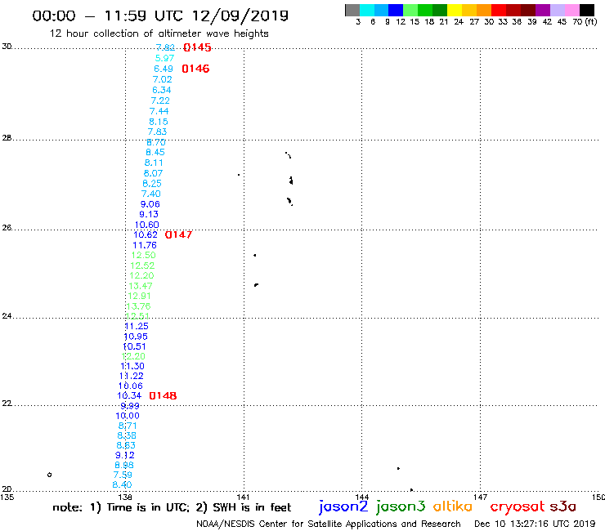Image resolution: width=605 pixels, height=531 pixels.
Task: Click the jason2 satellite legend label
Action: (343, 506)
